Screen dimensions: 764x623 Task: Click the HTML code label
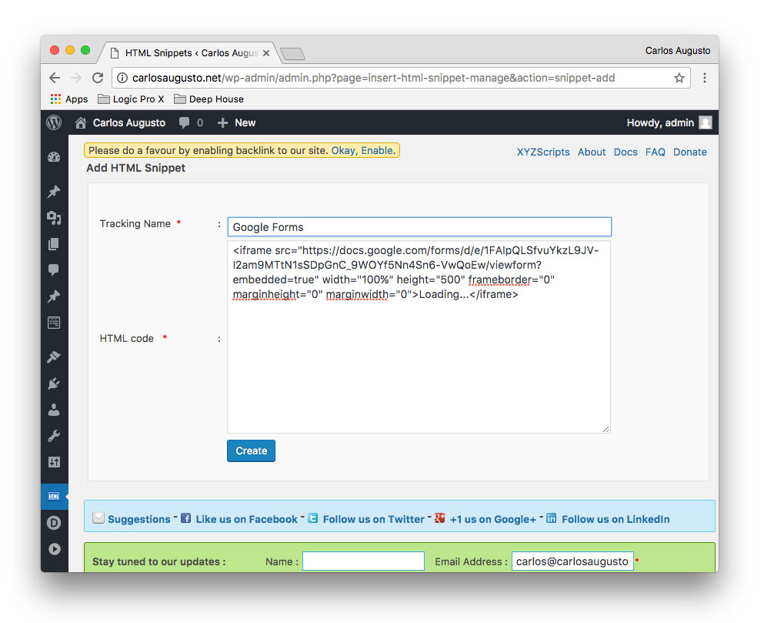[x=127, y=338]
